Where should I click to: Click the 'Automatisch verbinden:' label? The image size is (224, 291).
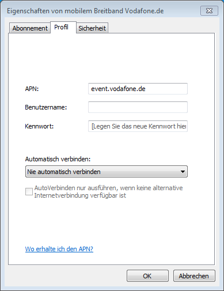(x=58, y=159)
